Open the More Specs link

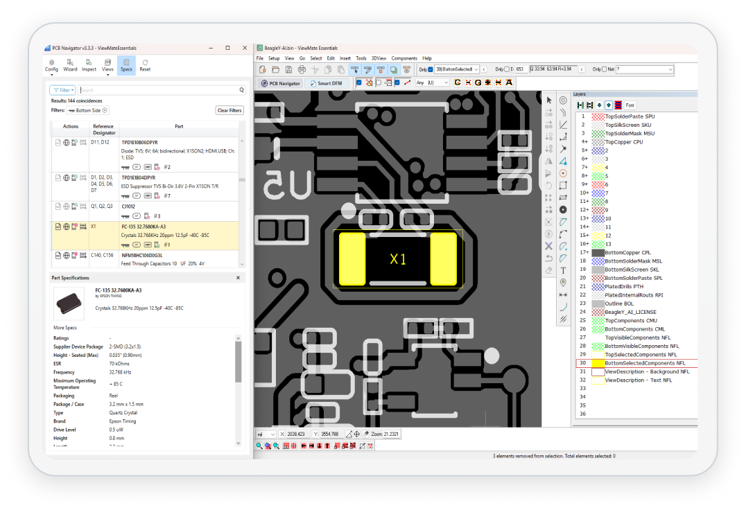(x=66, y=328)
